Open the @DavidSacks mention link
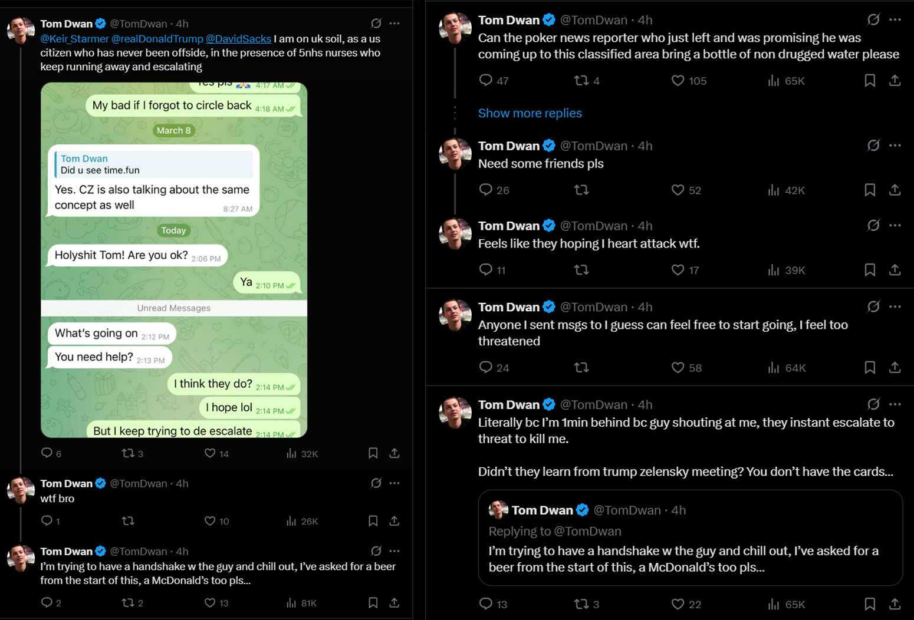This screenshot has width=914, height=620. tap(238, 39)
